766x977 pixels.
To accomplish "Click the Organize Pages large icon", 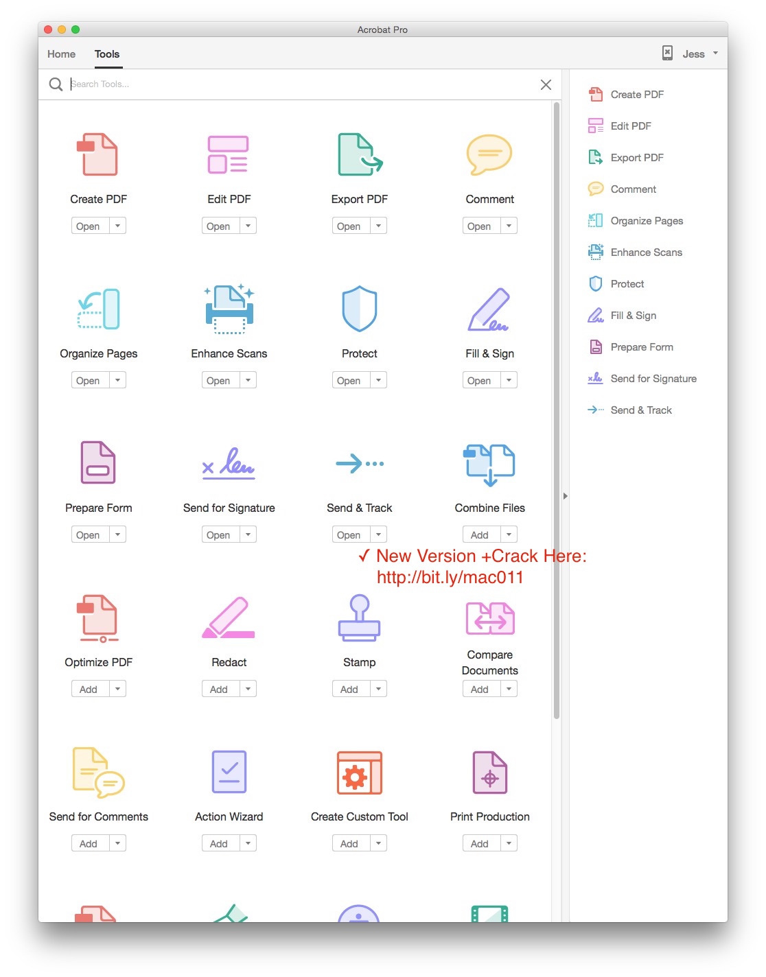I will point(98,309).
